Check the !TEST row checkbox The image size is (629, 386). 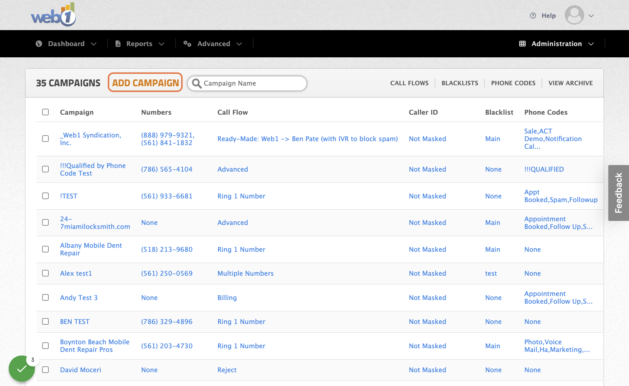tap(45, 196)
